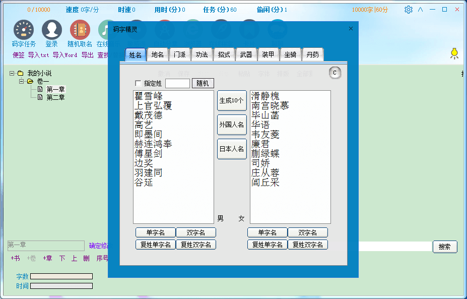Select 第二章 in the novel tree
Image resolution: width=467 pixels, height=299 pixels.
55,97
